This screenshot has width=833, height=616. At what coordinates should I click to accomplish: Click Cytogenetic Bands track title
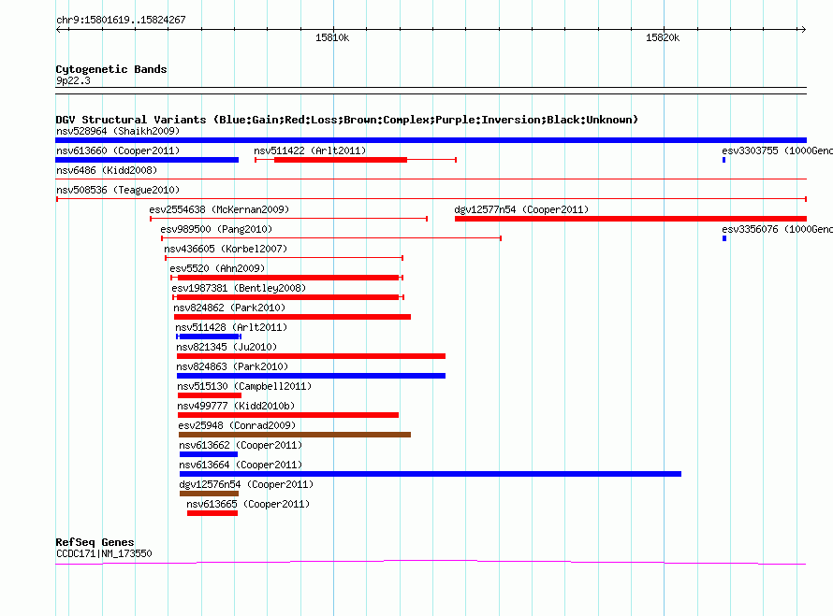pyautogui.click(x=111, y=69)
